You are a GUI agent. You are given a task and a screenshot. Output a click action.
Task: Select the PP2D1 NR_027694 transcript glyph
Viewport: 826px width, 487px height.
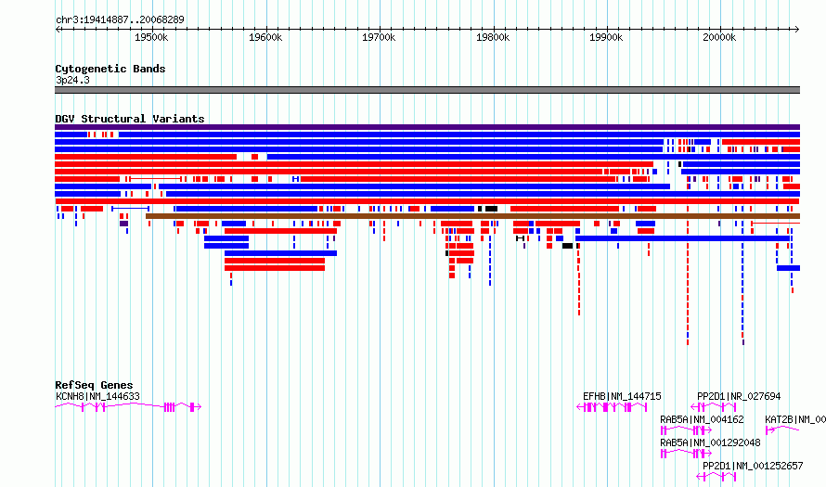pyautogui.click(x=714, y=407)
